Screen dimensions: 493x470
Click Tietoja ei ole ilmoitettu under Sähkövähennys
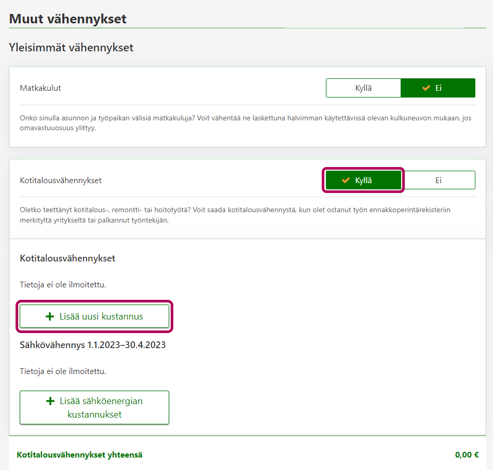63,371
